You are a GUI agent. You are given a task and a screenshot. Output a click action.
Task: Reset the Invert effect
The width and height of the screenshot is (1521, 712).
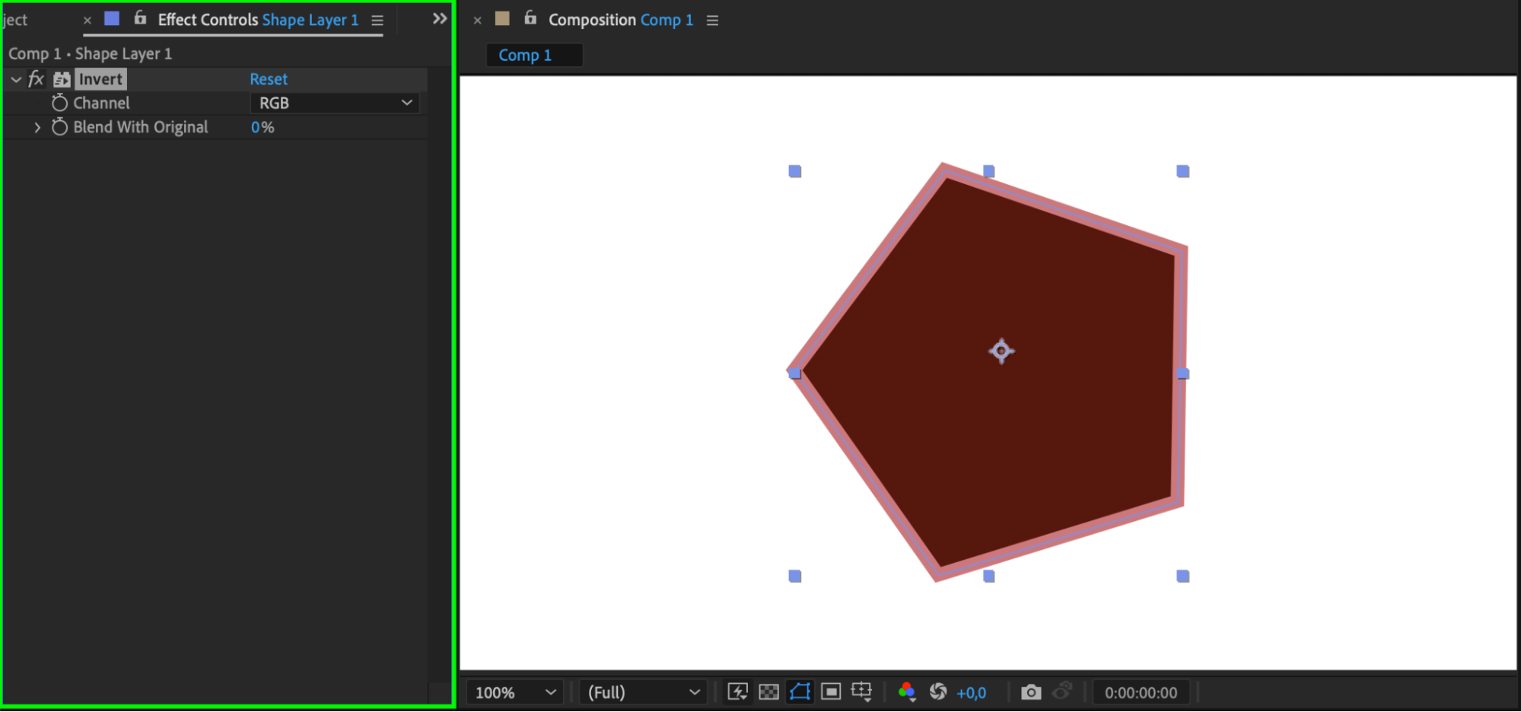[x=269, y=79]
